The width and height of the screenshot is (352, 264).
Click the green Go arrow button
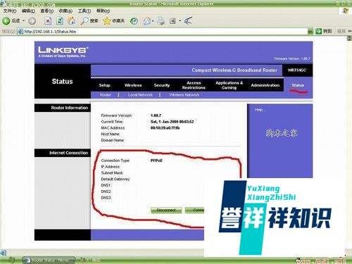(x=318, y=31)
